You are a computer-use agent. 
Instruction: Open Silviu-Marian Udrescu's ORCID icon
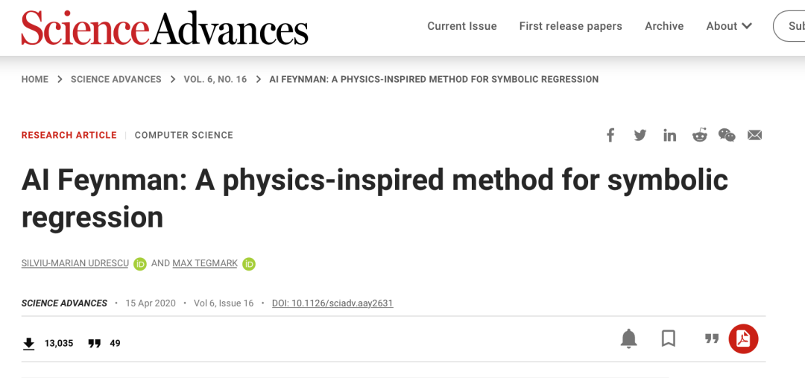140,264
